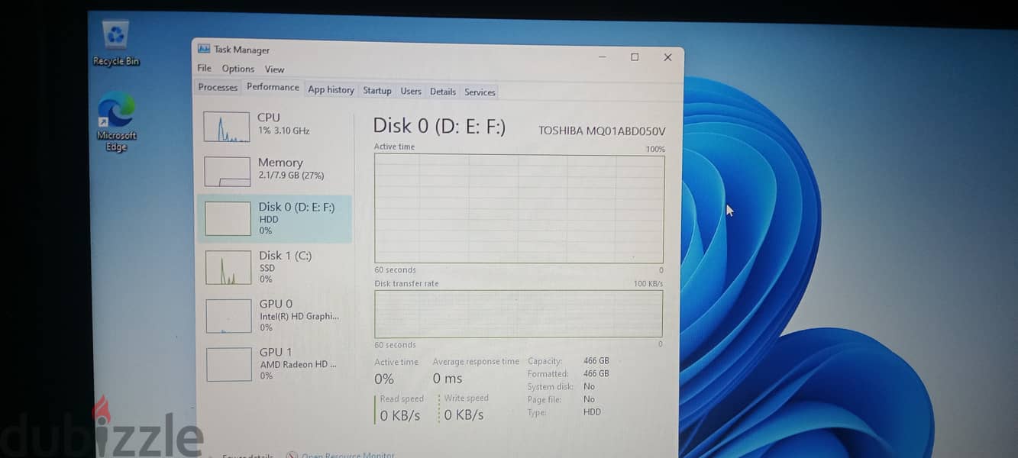Open the Recycle Bin desktop icon

coord(116,44)
